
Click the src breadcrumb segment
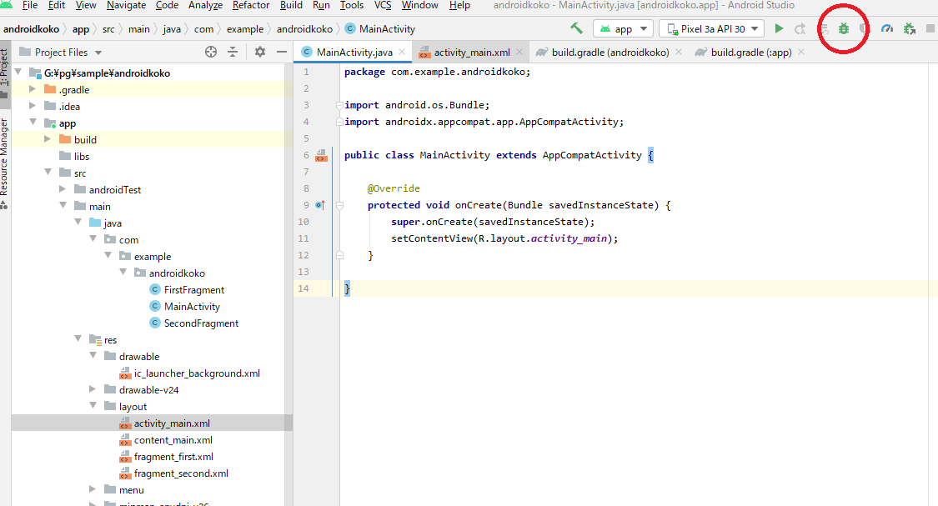pyautogui.click(x=108, y=28)
